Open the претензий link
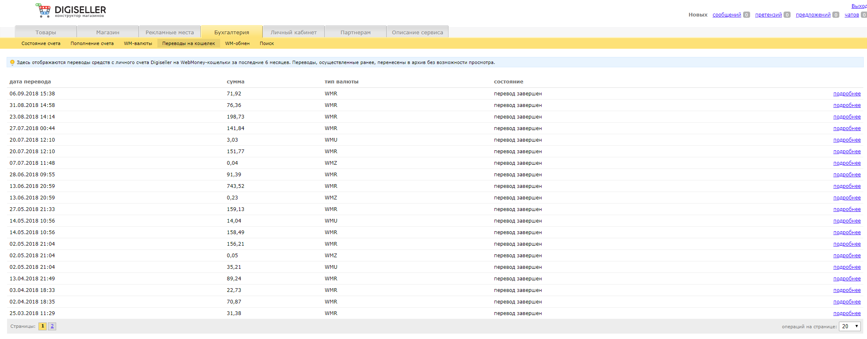This screenshot has height=339, width=867. click(768, 15)
